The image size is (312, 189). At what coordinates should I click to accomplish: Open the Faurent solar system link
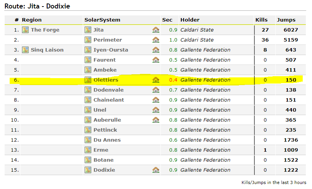(104, 60)
